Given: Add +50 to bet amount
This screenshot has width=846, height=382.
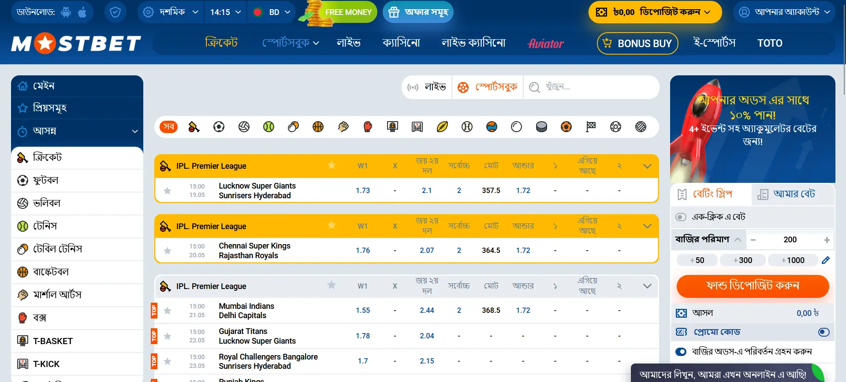Looking at the screenshot, I should pos(697,260).
